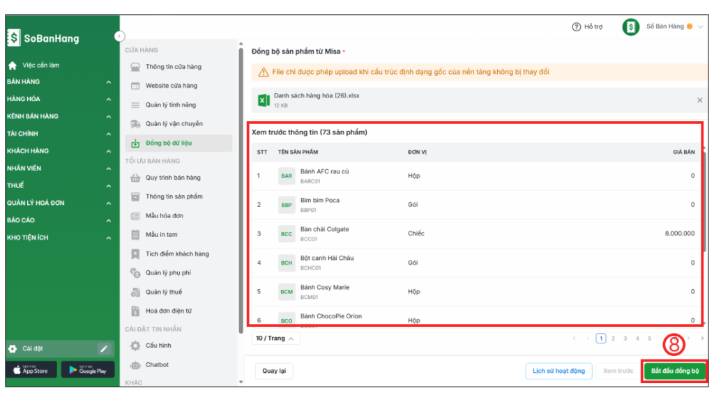The width and height of the screenshot is (714, 402).
Task: Click the Google Play download badge
Action: [x=87, y=370]
